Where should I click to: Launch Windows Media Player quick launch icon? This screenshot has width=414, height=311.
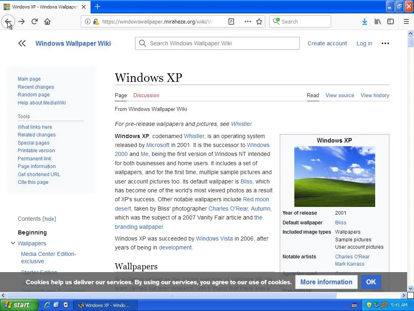pyautogui.click(x=66, y=305)
